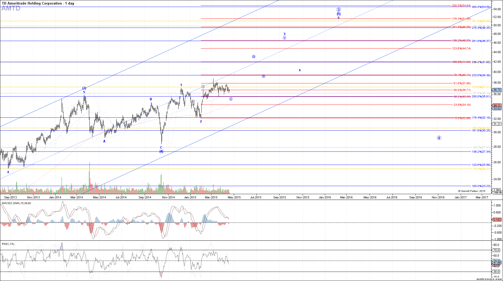Click the 24.00 price axis label
Viewport: 503px width, 281px height.
coord(497,179)
